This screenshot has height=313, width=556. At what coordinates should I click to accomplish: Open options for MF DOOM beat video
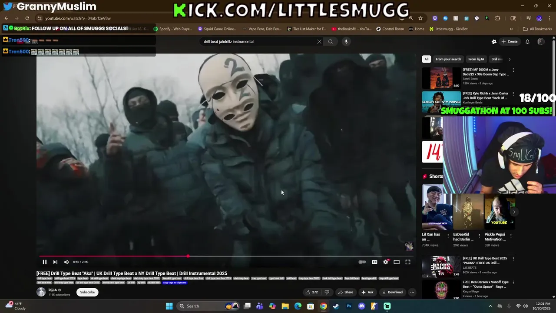(513, 70)
